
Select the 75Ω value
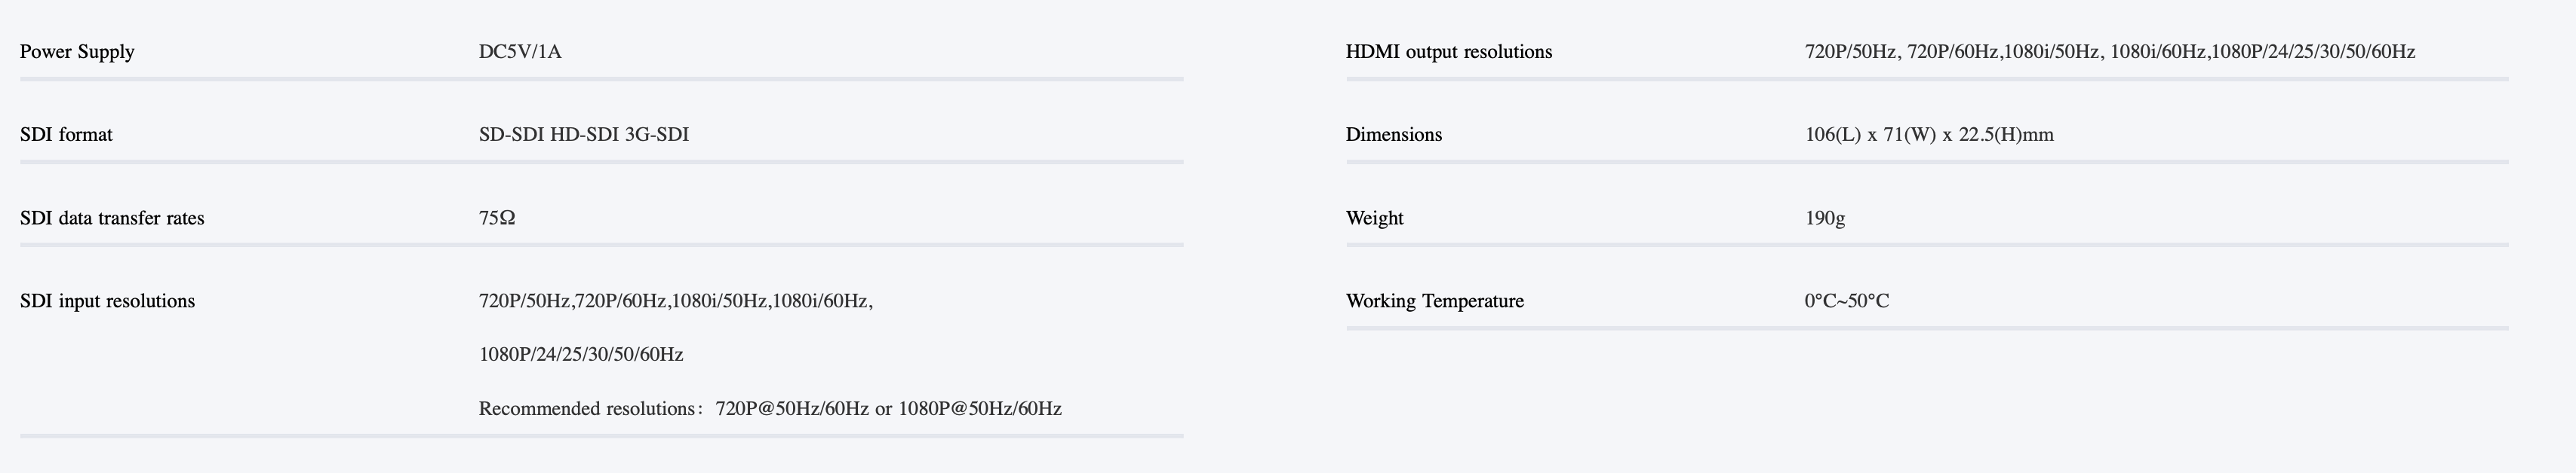pyautogui.click(x=497, y=218)
